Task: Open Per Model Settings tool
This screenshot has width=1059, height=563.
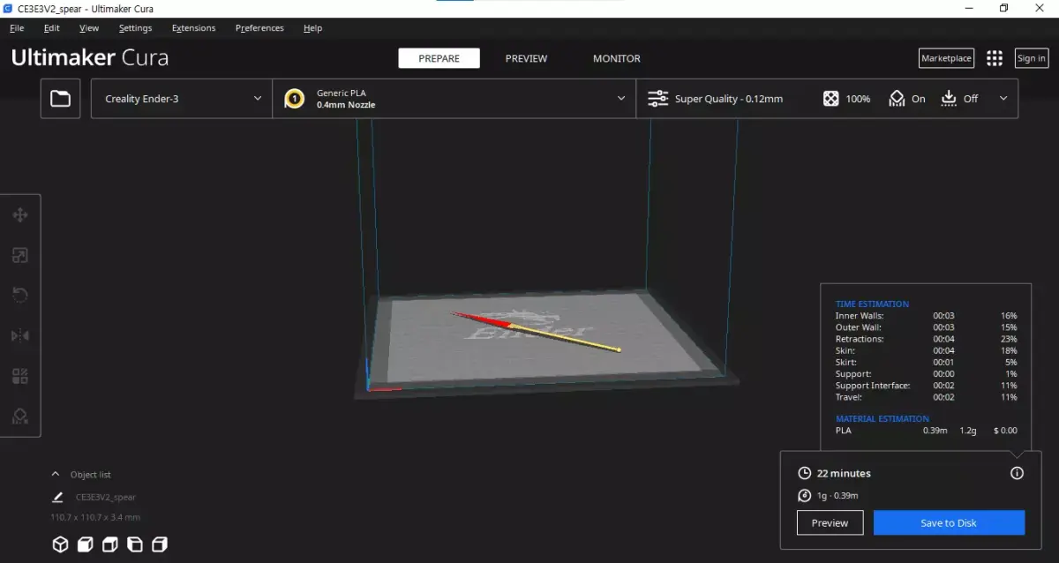Action: coord(20,375)
